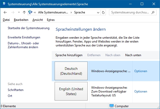Click Sprache hinzufügen
Image resolution: width=160 pixels, height=109 pixels.
click(69, 55)
